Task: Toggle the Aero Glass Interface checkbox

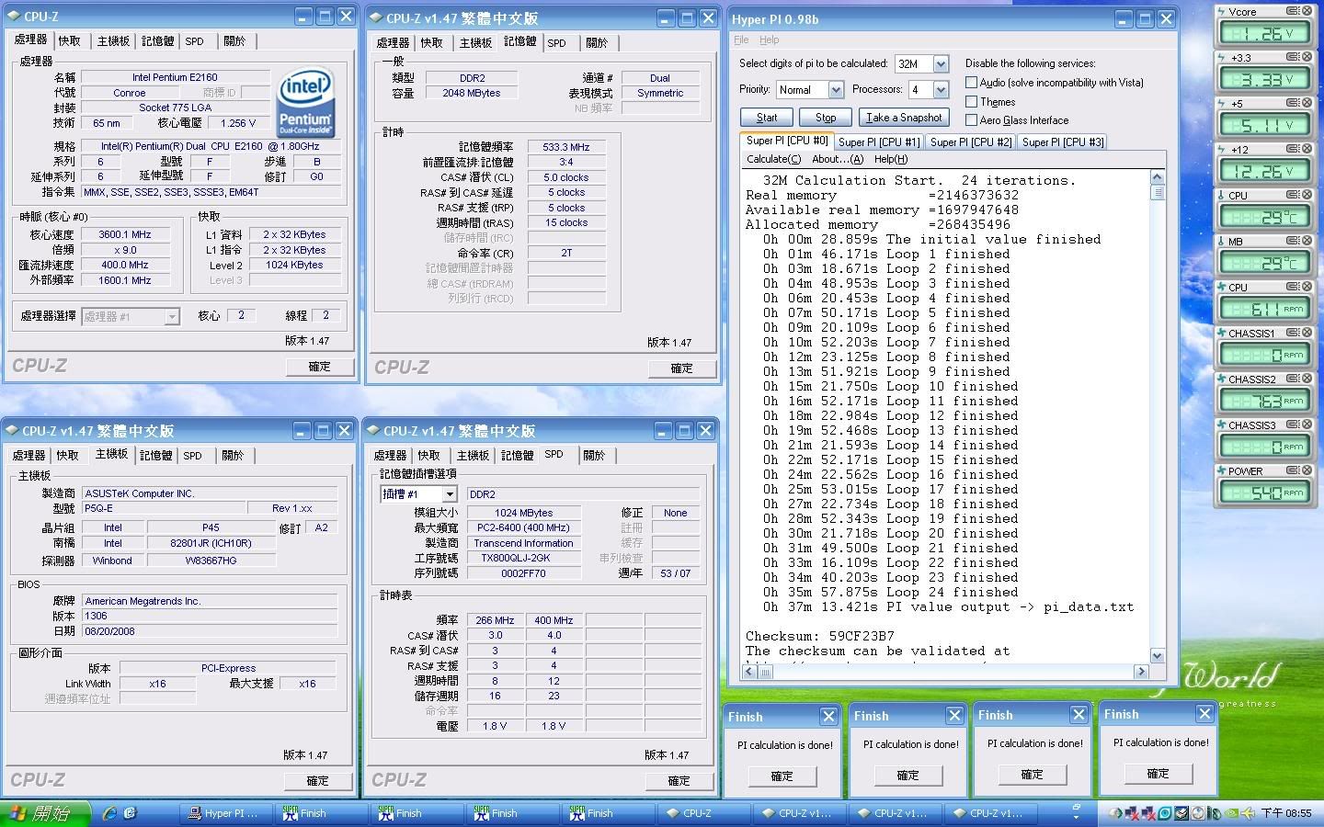Action: (972, 119)
